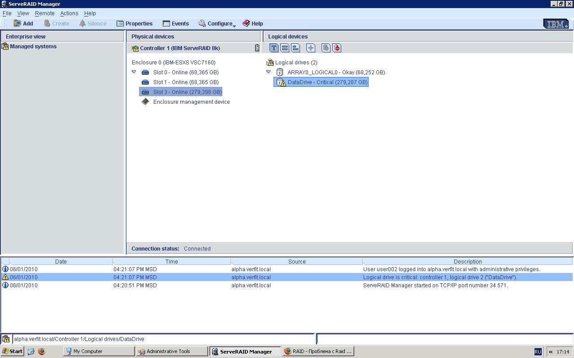Sort events by Time column

172,262
